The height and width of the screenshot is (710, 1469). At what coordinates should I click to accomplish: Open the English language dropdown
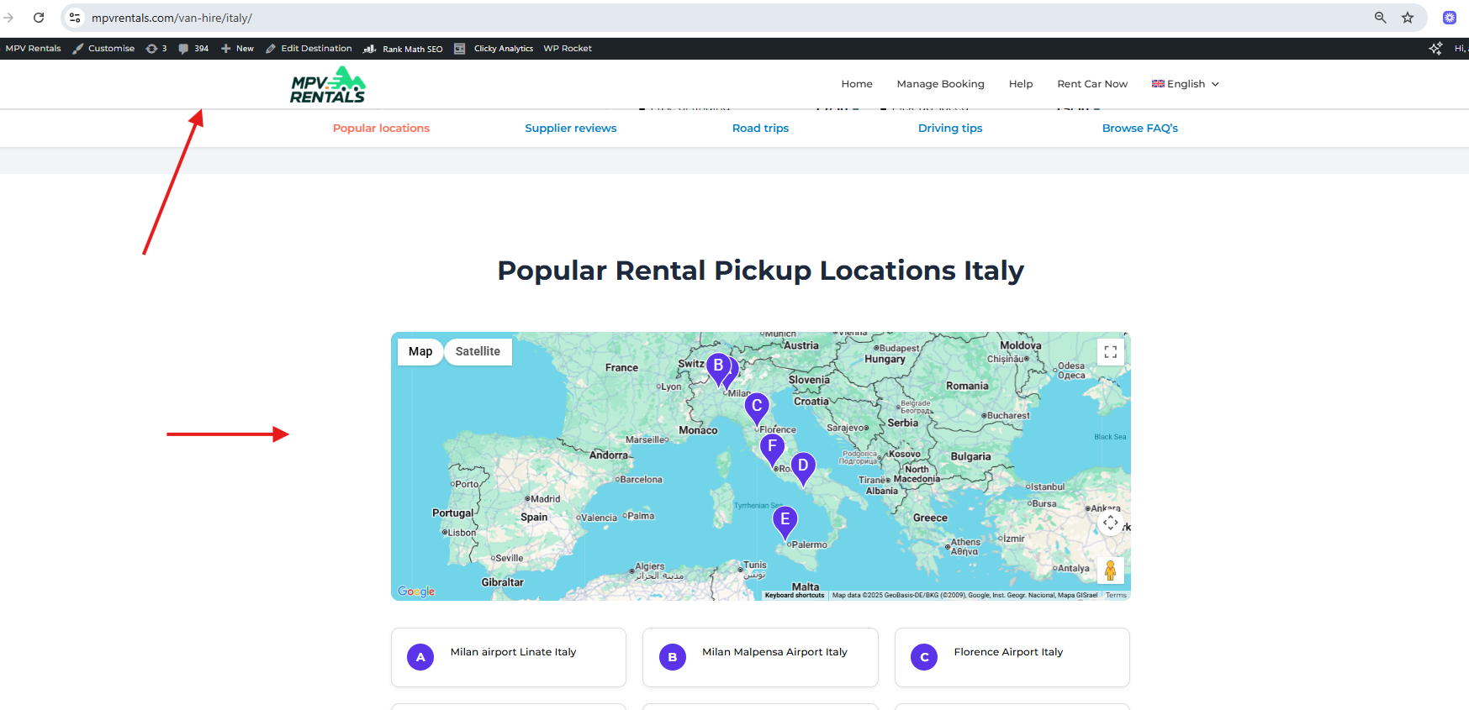1185,84
